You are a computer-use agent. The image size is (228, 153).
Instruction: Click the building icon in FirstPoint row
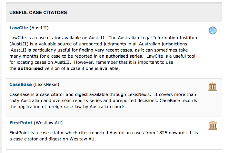(213, 125)
